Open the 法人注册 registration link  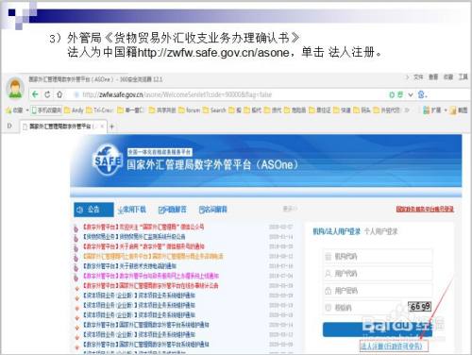(391, 347)
